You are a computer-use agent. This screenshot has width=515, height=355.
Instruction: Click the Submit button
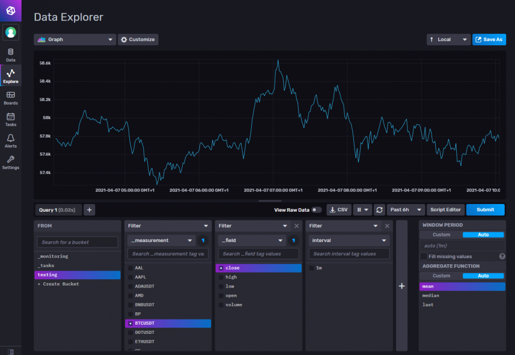click(485, 210)
